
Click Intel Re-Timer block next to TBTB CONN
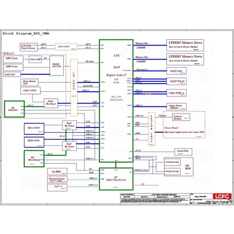coord(69,146)
